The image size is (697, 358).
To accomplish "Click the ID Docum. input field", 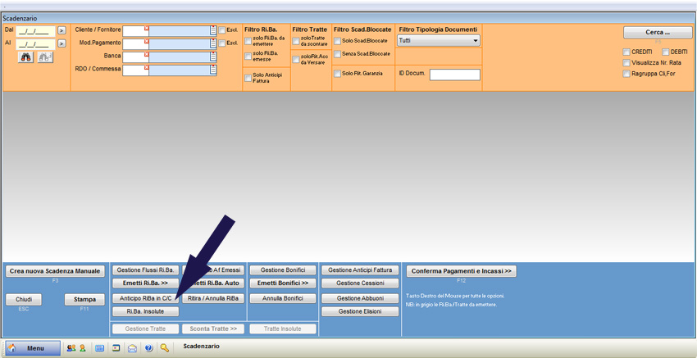I will (x=454, y=75).
